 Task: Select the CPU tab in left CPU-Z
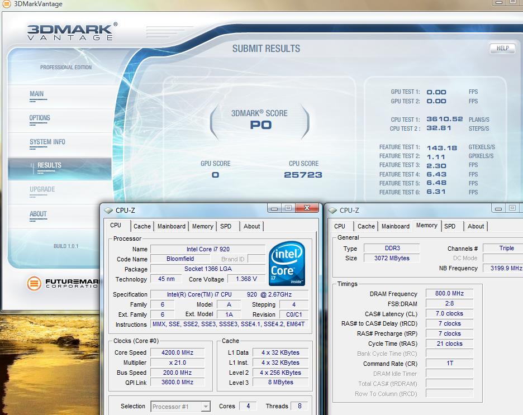tap(116, 225)
